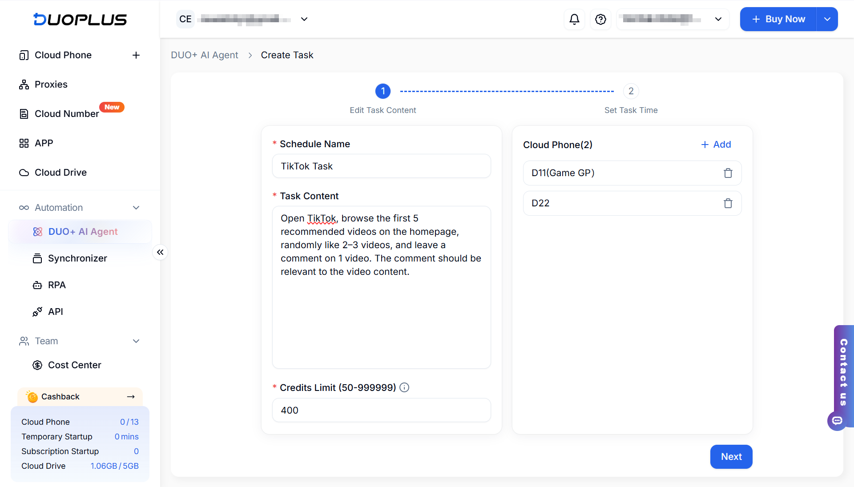Open the APP section
854x487 pixels.
click(44, 143)
